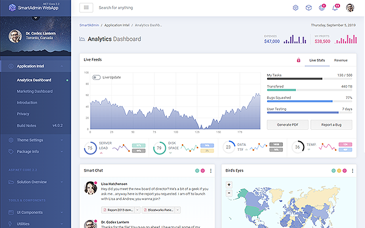The image size is (365, 228).
Task: Open the user profile avatar in header
Action: point(350,8)
